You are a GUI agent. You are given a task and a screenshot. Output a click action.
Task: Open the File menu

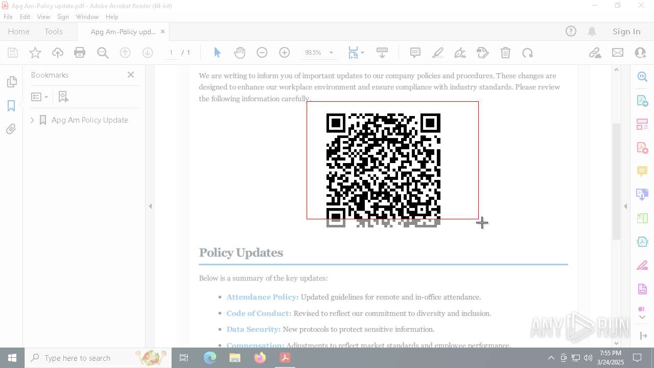pos(8,17)
